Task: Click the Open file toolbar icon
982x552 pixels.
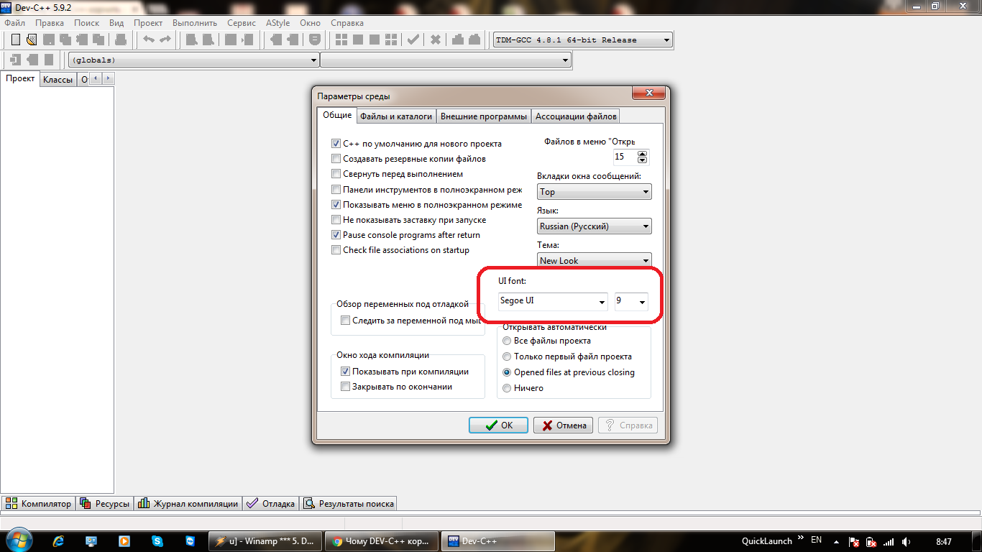Action: pyautogui.click(x=32, y=40)
